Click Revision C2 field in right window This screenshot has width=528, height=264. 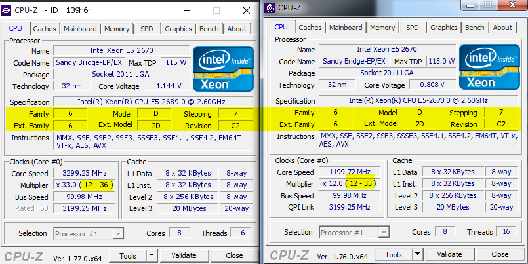tap(501, 124)
